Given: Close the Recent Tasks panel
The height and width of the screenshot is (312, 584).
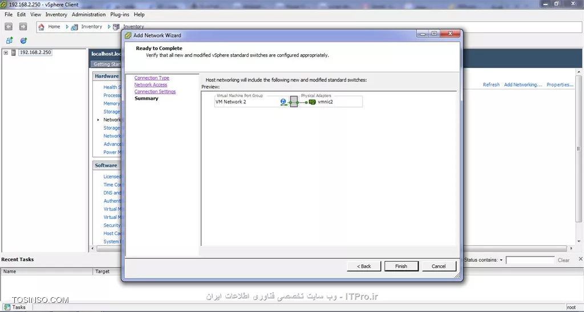Looking at the screenshot, I should click(580, 259).
